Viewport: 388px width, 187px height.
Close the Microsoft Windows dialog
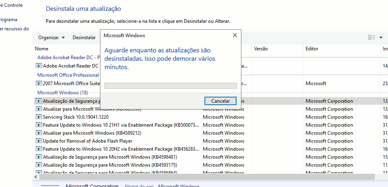(x=235, y=36)
